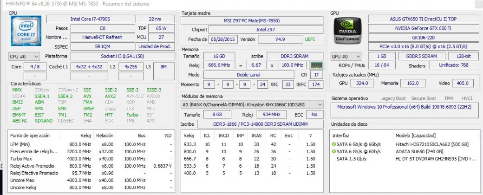Click the 65 W TDP value
Image resolution: width=483 pixels, height=195 pixels.
161,28
